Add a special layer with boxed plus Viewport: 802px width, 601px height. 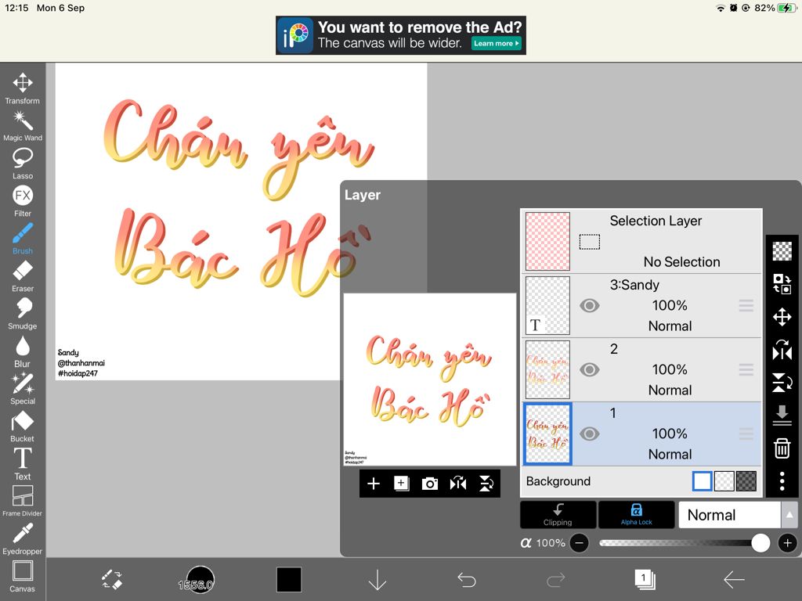[402, 484]
